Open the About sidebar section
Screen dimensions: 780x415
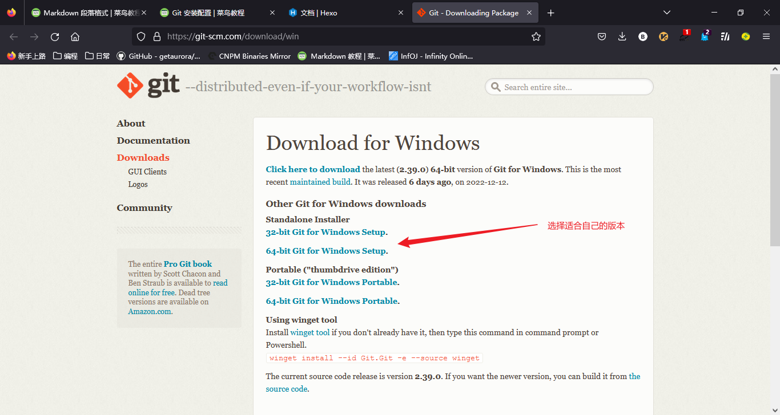(x=131, y=123)
